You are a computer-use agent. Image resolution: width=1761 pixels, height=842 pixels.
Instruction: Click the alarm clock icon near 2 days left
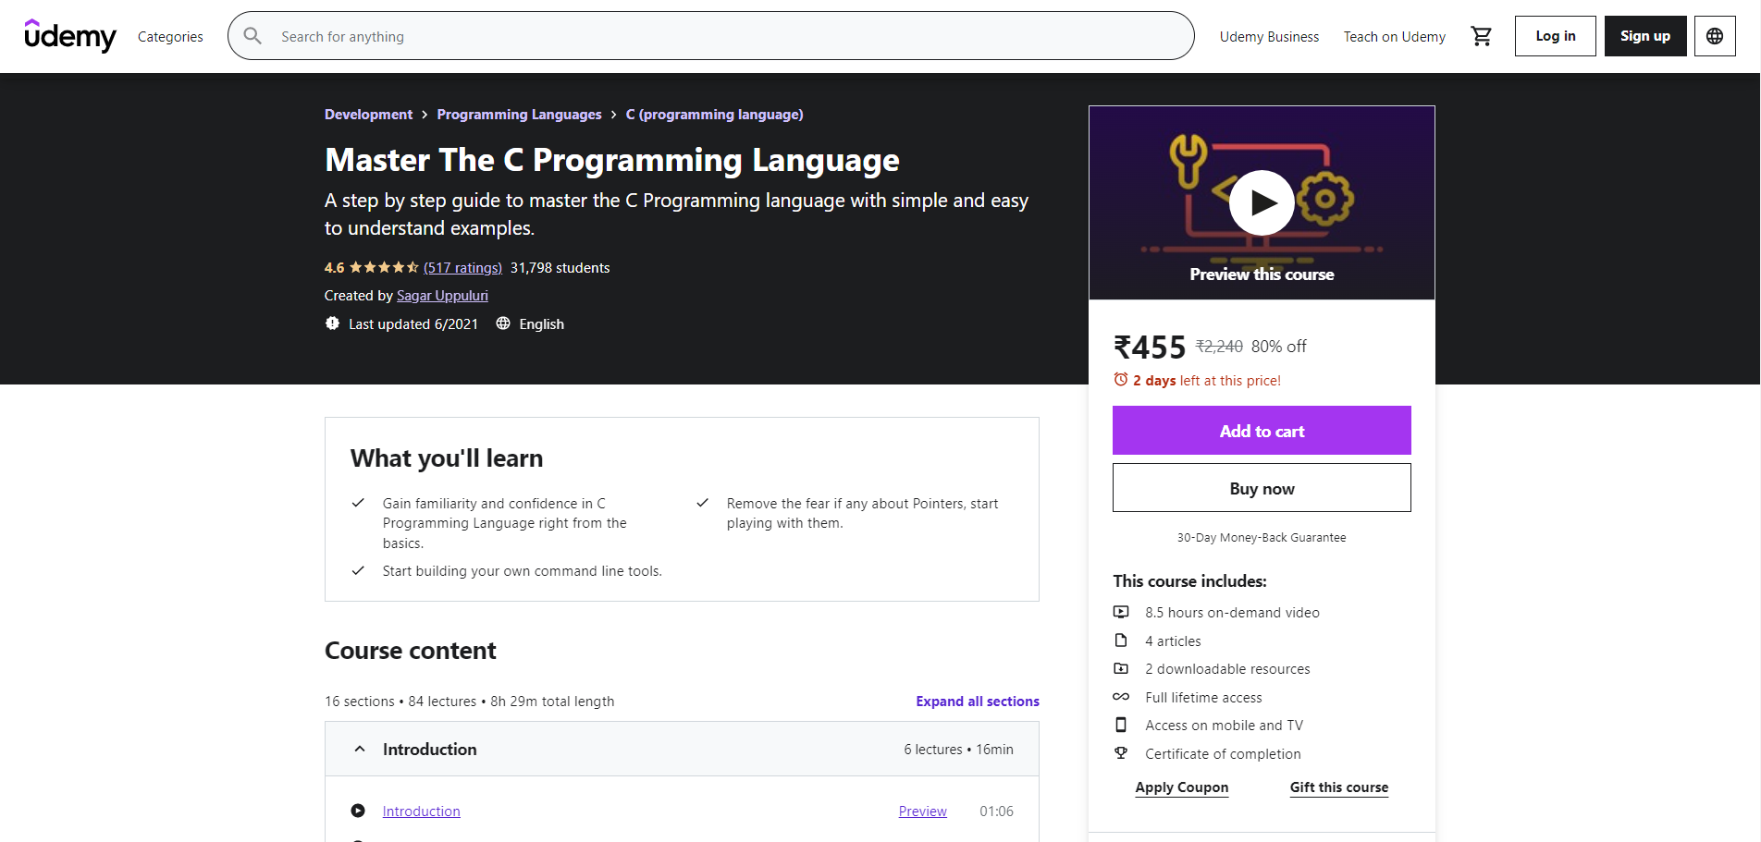tap(1121, 380)
